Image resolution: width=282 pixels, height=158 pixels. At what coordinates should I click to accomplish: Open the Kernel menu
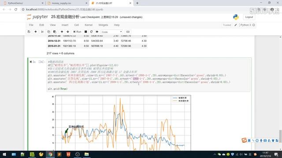click(89, 25)
